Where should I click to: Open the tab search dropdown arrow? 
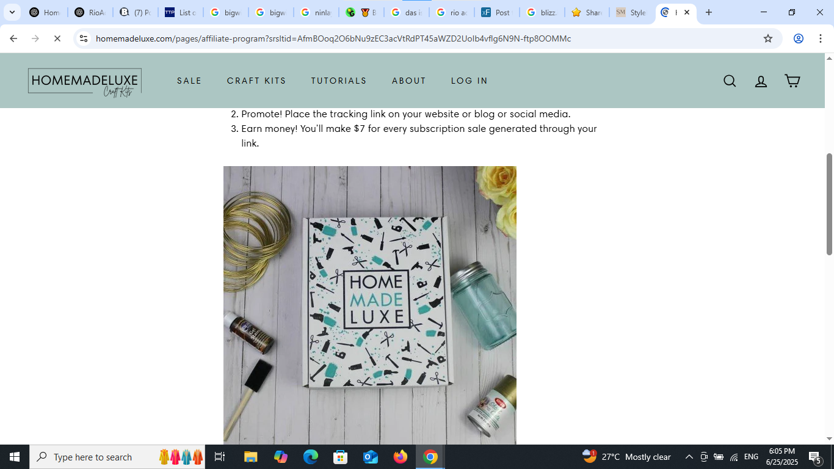pos(12,12)
